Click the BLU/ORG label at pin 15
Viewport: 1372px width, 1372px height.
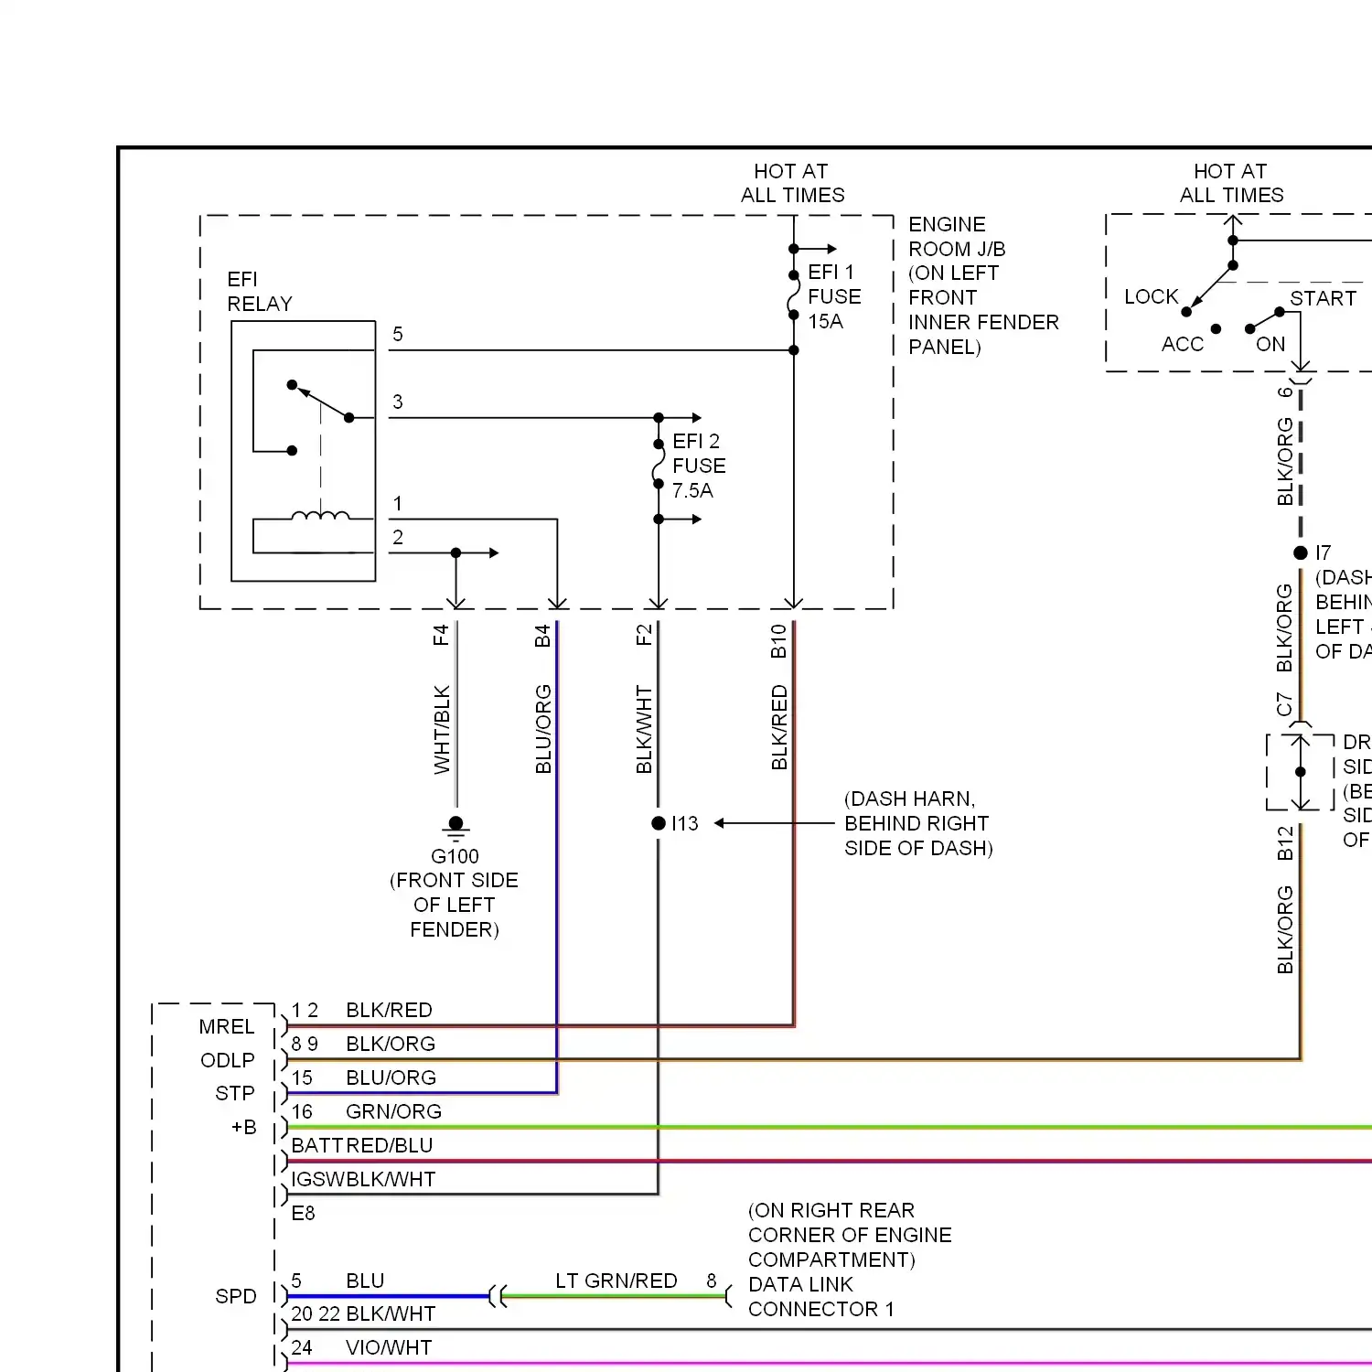(x=391, y=1077)
